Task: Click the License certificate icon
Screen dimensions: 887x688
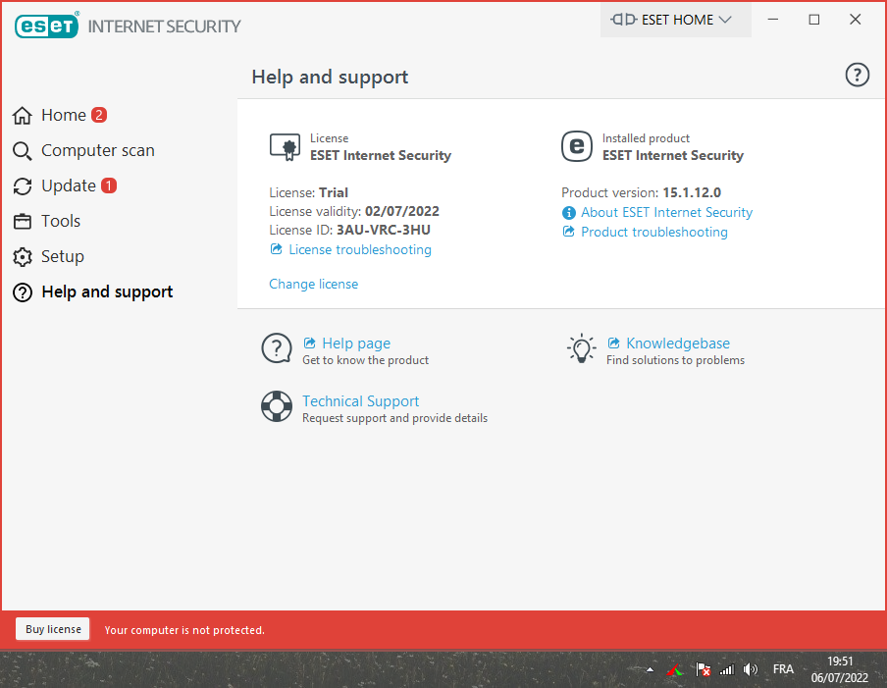Action: (x=286, y=147)
